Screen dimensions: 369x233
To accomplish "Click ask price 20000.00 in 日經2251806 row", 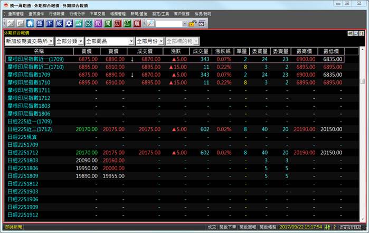I will [113, 168].
